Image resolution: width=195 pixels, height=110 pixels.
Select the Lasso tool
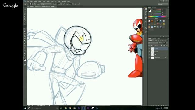(x=25, y=14)
